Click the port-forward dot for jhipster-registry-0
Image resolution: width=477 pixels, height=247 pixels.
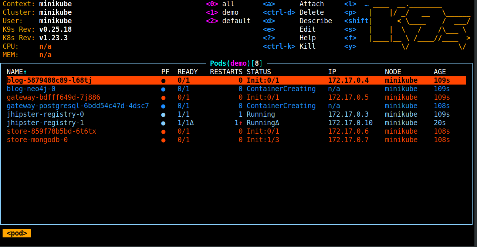[163, 115]
